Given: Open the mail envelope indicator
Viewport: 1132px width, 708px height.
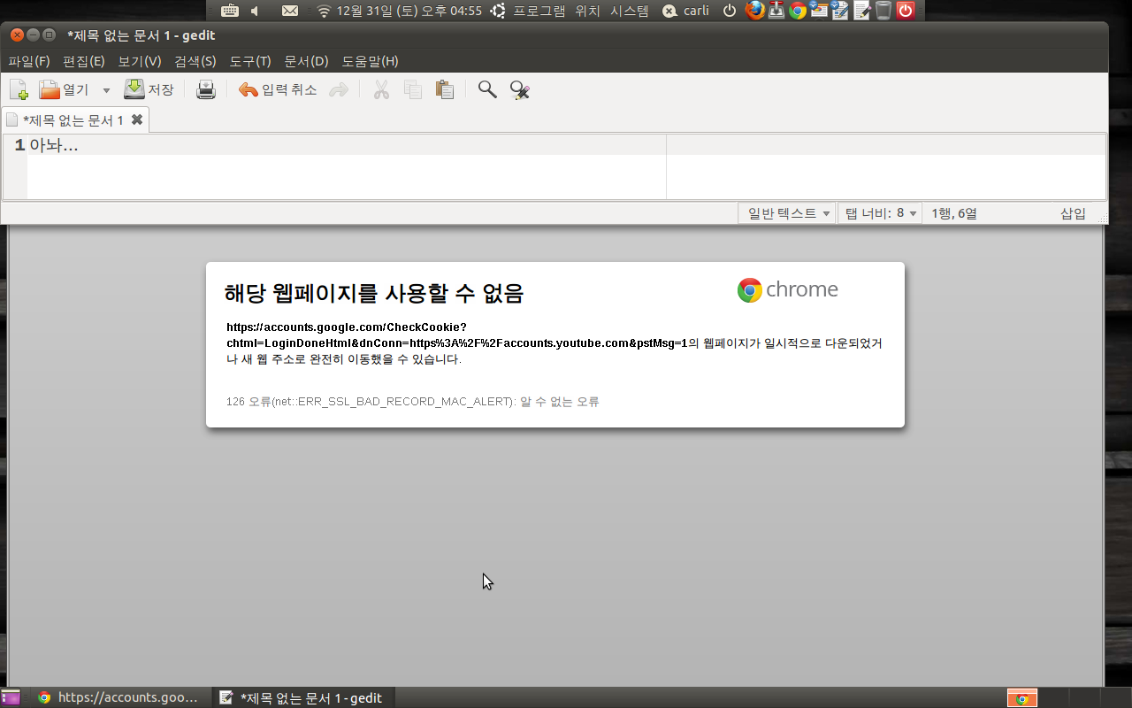Looking at the screenshot, I should [x=290, y=11].
